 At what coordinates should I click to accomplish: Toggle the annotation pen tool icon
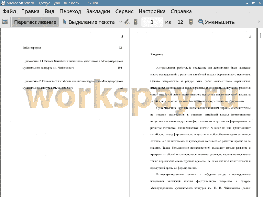[x=127, y=22]
